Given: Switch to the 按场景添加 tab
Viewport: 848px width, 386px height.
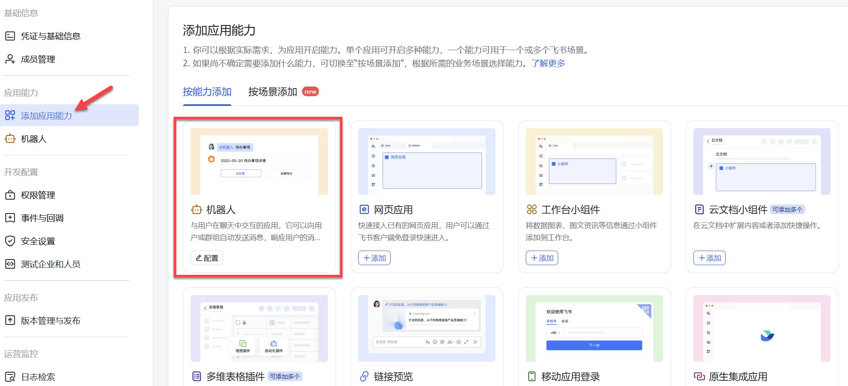Looking at the screenshot, I should tap(273, 92).
